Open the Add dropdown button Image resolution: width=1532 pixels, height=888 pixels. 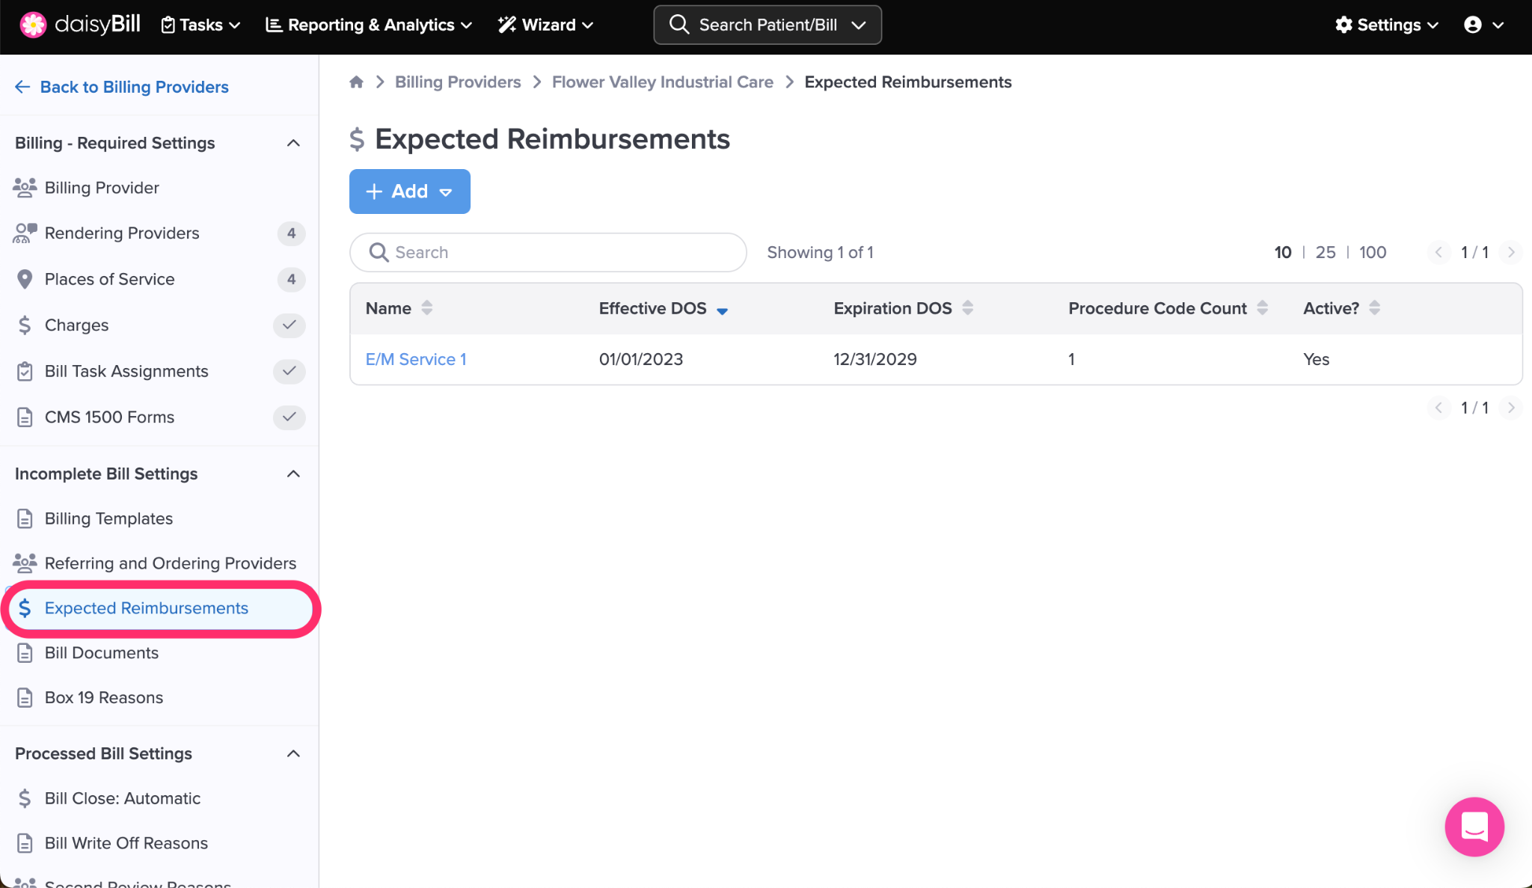[x=409, y=192]
